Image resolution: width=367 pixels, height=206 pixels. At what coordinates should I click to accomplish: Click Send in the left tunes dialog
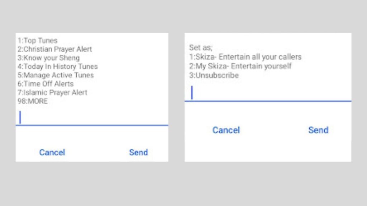click(x=139, y=152)
